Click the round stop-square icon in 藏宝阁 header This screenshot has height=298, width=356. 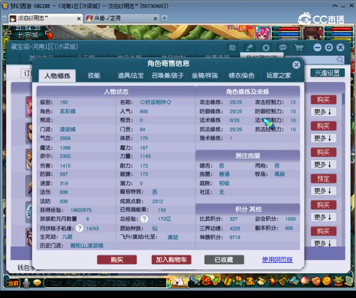266,48
